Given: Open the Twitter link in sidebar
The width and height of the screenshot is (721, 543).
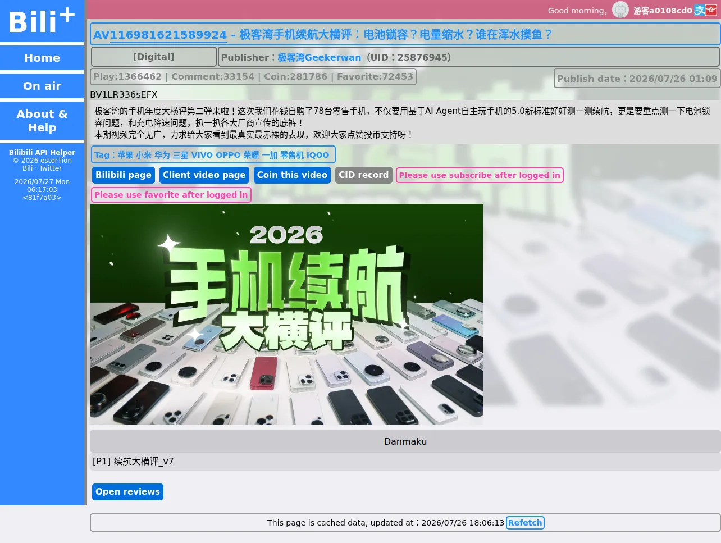Looking at the screenshot, I should pyautogui.click(x=51, y=168).
